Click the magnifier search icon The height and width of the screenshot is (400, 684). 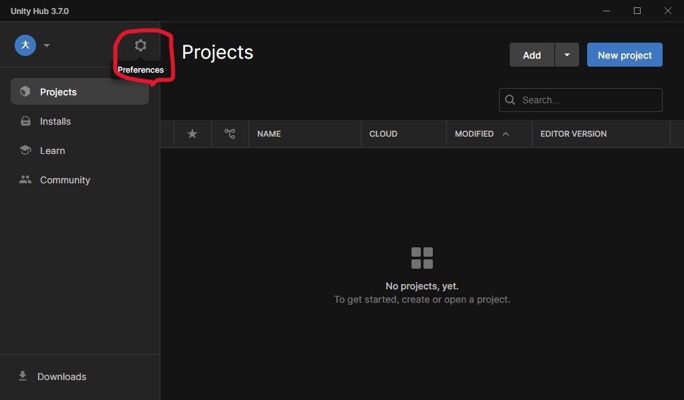[510, 100]
